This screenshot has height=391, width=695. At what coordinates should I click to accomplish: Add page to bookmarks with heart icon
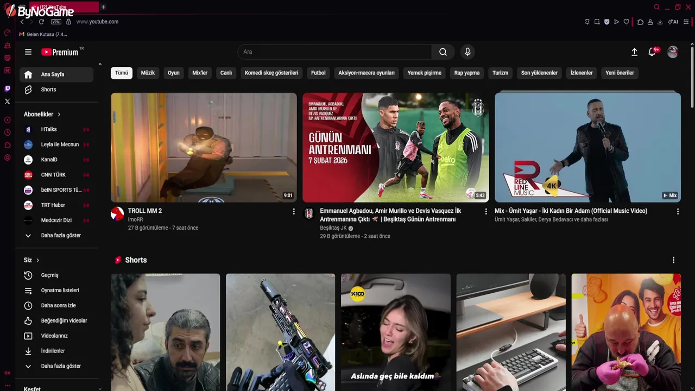click(626, 22)
